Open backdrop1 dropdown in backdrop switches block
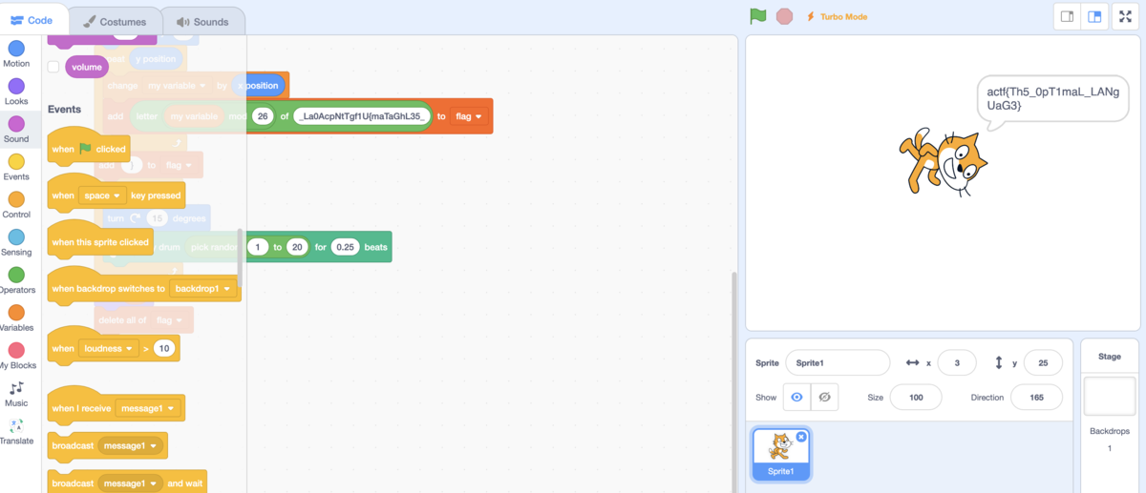Screen dimensions: 1146x493 [203, 288]
